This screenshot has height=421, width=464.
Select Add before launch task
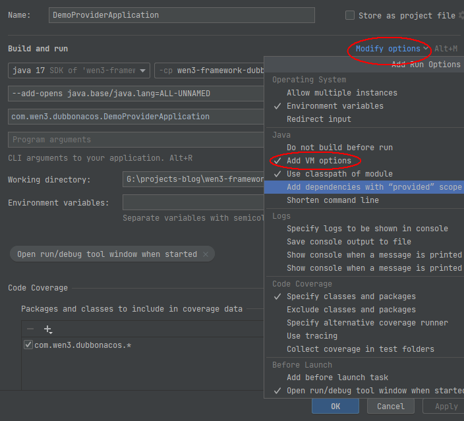[x=364, y=378]
